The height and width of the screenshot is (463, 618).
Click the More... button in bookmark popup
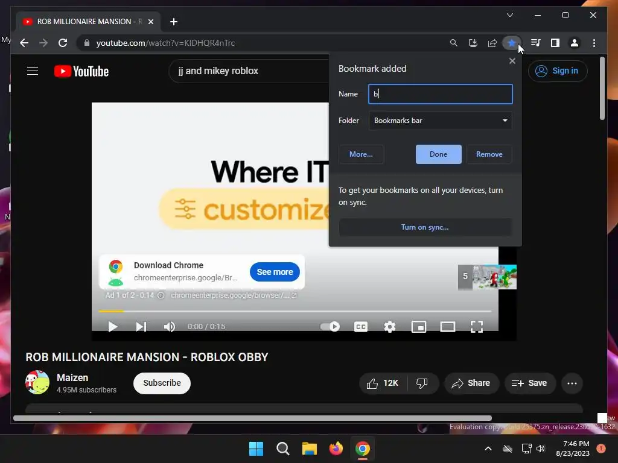(361, 154)
